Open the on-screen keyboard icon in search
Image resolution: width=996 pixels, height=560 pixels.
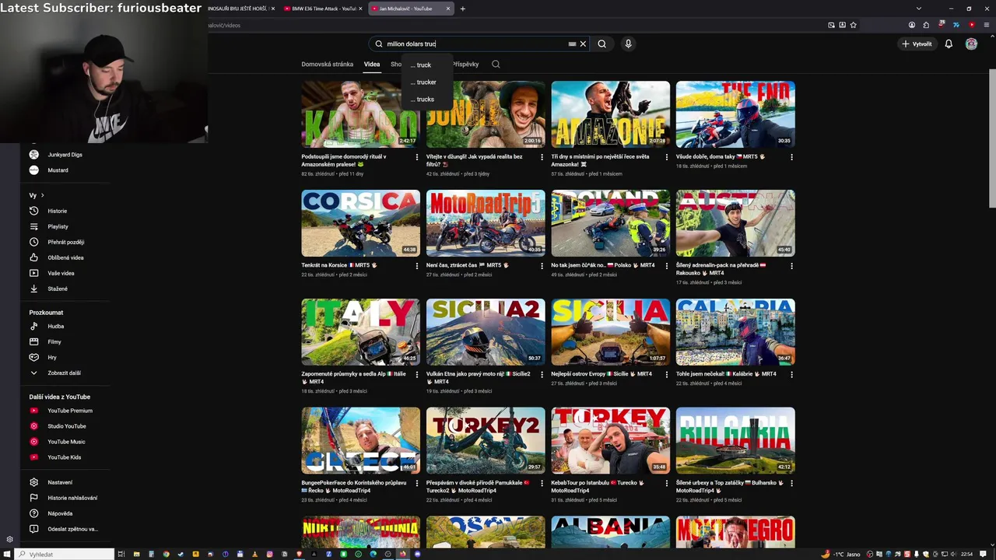click(572, 44)
